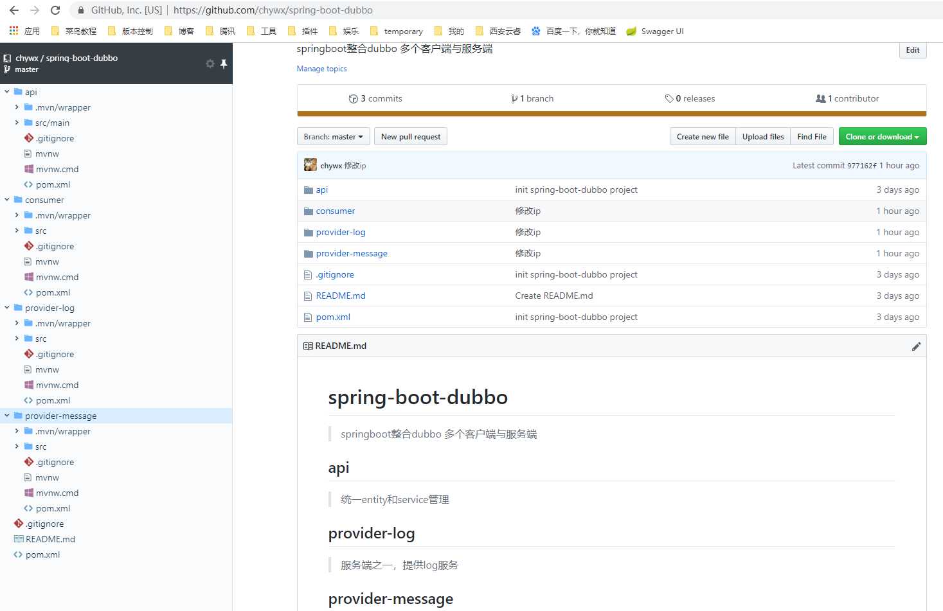This screenshot has height=611, width=943.
Task: Open pom.xml under provider-log in sidebar
Action: tap(53, 400)
